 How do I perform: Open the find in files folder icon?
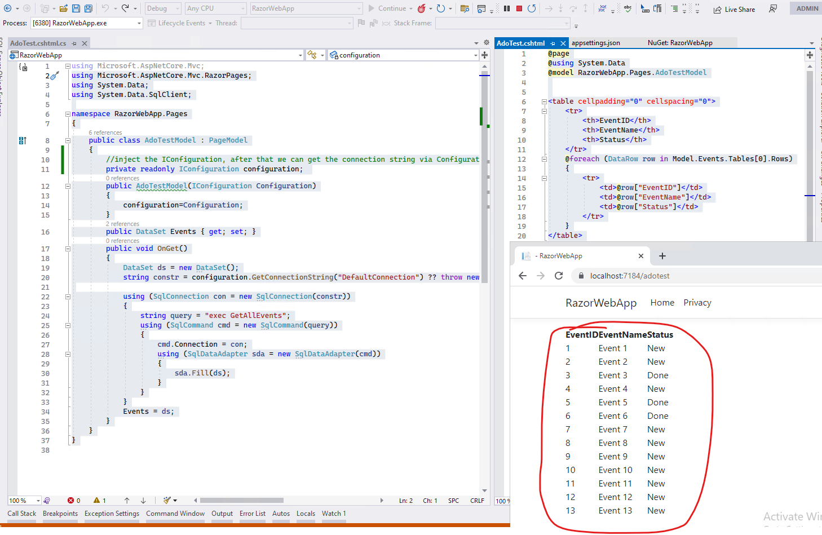click(465, 8)
